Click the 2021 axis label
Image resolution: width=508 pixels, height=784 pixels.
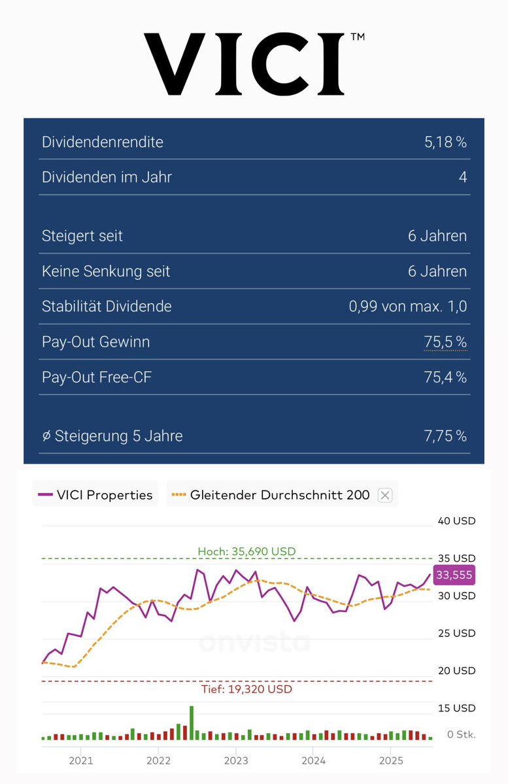[81, 760]
